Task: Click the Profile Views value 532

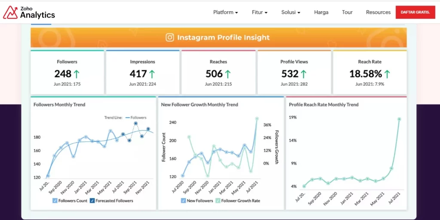Action: pos(290,74)
